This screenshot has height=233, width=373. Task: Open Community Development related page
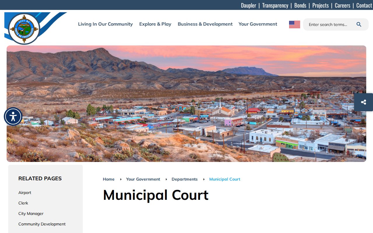pyautogui.click(x=42, y=224)
